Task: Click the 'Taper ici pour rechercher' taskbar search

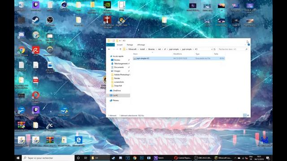Action: pyautogui.click(x=48, y=158)
